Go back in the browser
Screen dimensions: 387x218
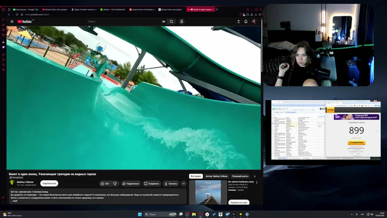point(9,15)
